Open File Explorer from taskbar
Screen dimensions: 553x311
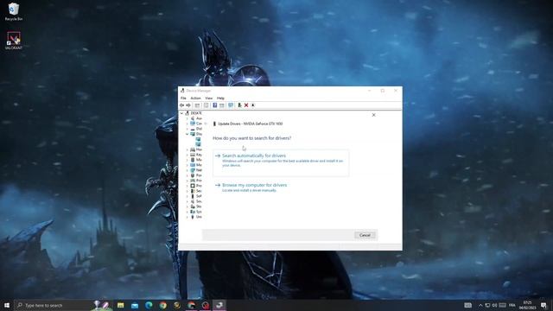click(121, 305)
